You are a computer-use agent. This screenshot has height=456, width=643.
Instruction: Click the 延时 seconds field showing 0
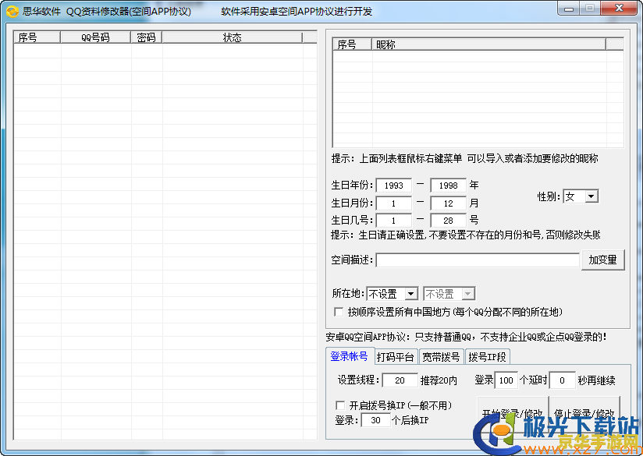[562, 380]
